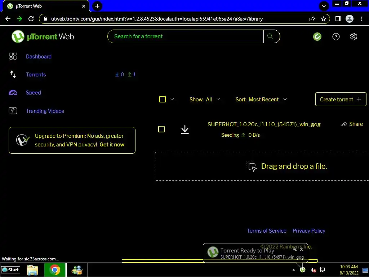This screenshot has height=277, width=369.
Task: Click the µTorrent Web logo
Action: [43, 36]
